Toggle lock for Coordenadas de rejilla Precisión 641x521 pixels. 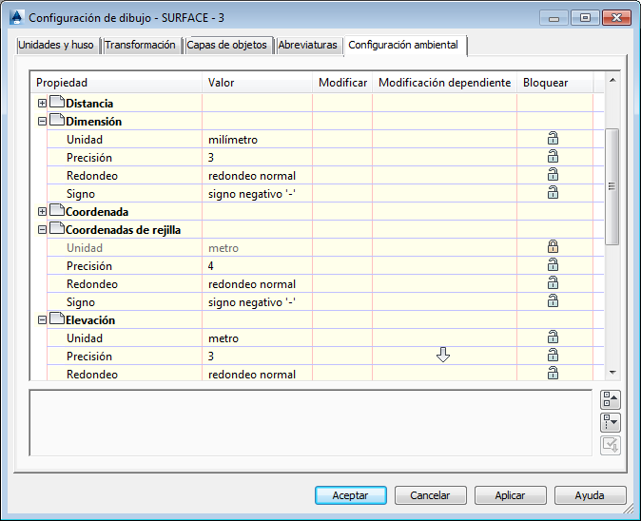click(x=553, y=265)
